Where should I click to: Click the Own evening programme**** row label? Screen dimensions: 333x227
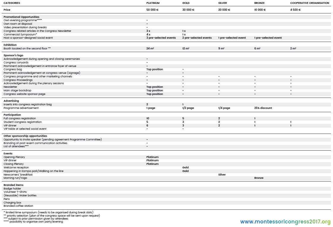[23, 20]
